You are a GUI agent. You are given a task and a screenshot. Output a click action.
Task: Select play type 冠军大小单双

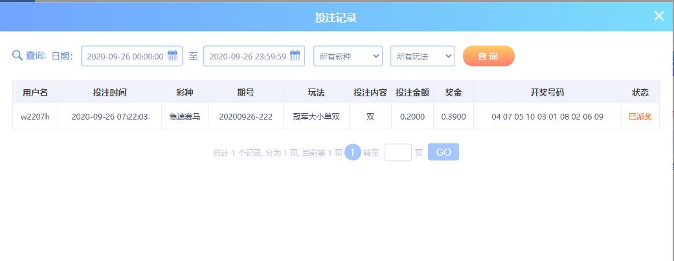click(x=316, y=116)
